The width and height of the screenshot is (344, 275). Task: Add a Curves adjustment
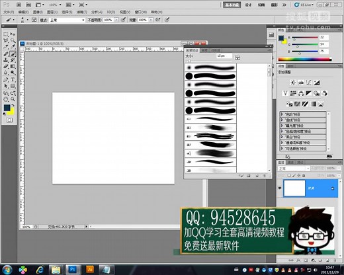309,83
